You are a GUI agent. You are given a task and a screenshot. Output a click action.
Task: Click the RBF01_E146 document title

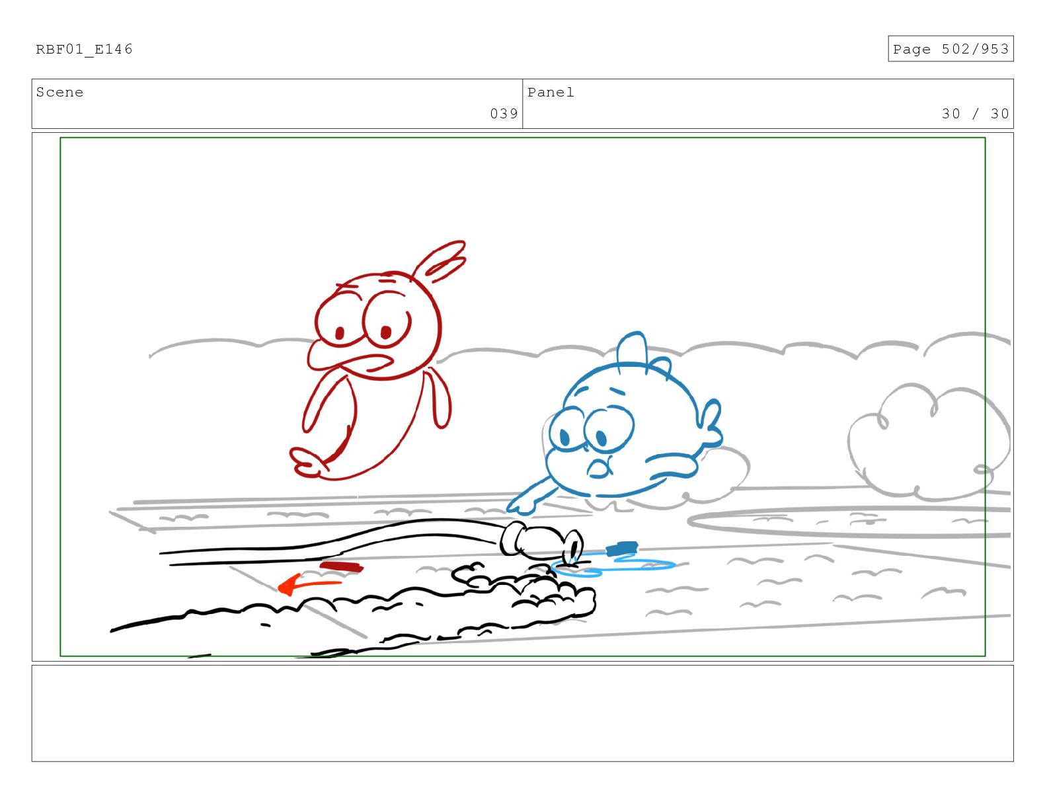[x=84, y=49]
